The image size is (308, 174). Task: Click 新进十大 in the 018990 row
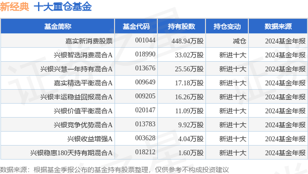tap(233, 55)
